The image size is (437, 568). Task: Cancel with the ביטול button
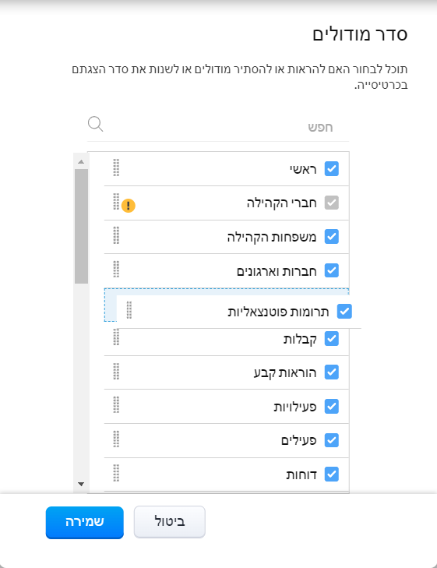170,522
